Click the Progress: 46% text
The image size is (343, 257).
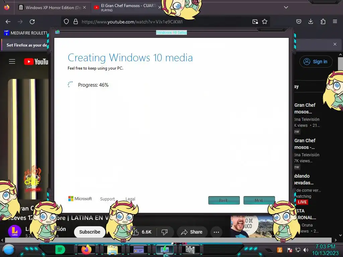[x=93, y=85]
